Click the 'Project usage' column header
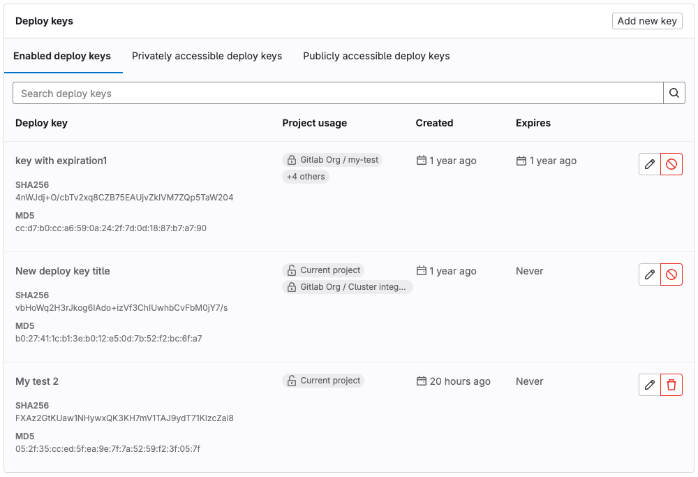Screen dimensions: 698x477 point(315,123)
